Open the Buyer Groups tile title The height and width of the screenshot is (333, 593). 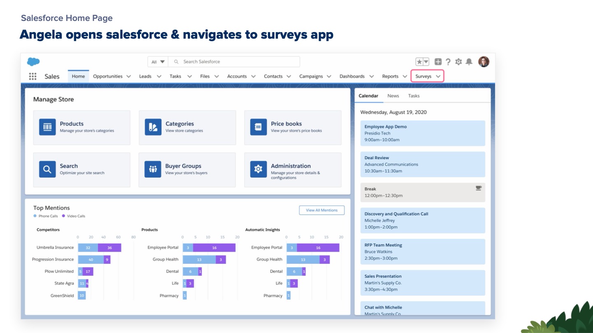pyautogui.click(x=183, y=166)
